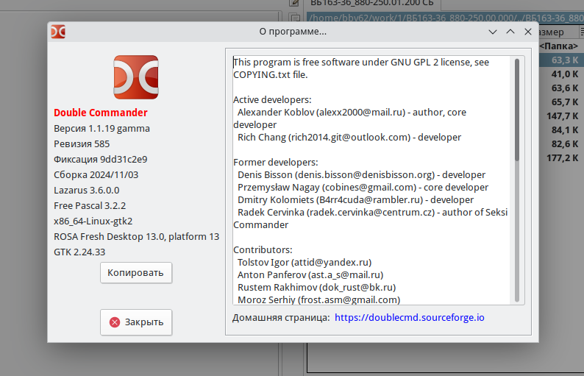Click the large Double Commander logo
This screenshot has height=376, width=584.
(x=136, y=77)
